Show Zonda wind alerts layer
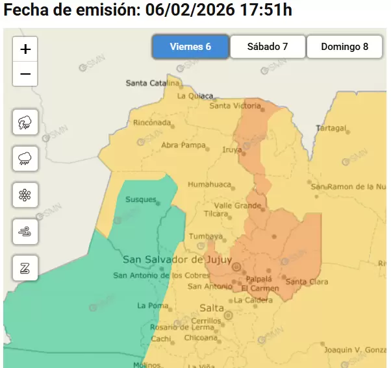The width and height of the screenshot is (391, 368). 25,268
